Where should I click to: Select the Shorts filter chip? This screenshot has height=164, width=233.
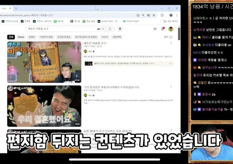(x=21, y=37)
